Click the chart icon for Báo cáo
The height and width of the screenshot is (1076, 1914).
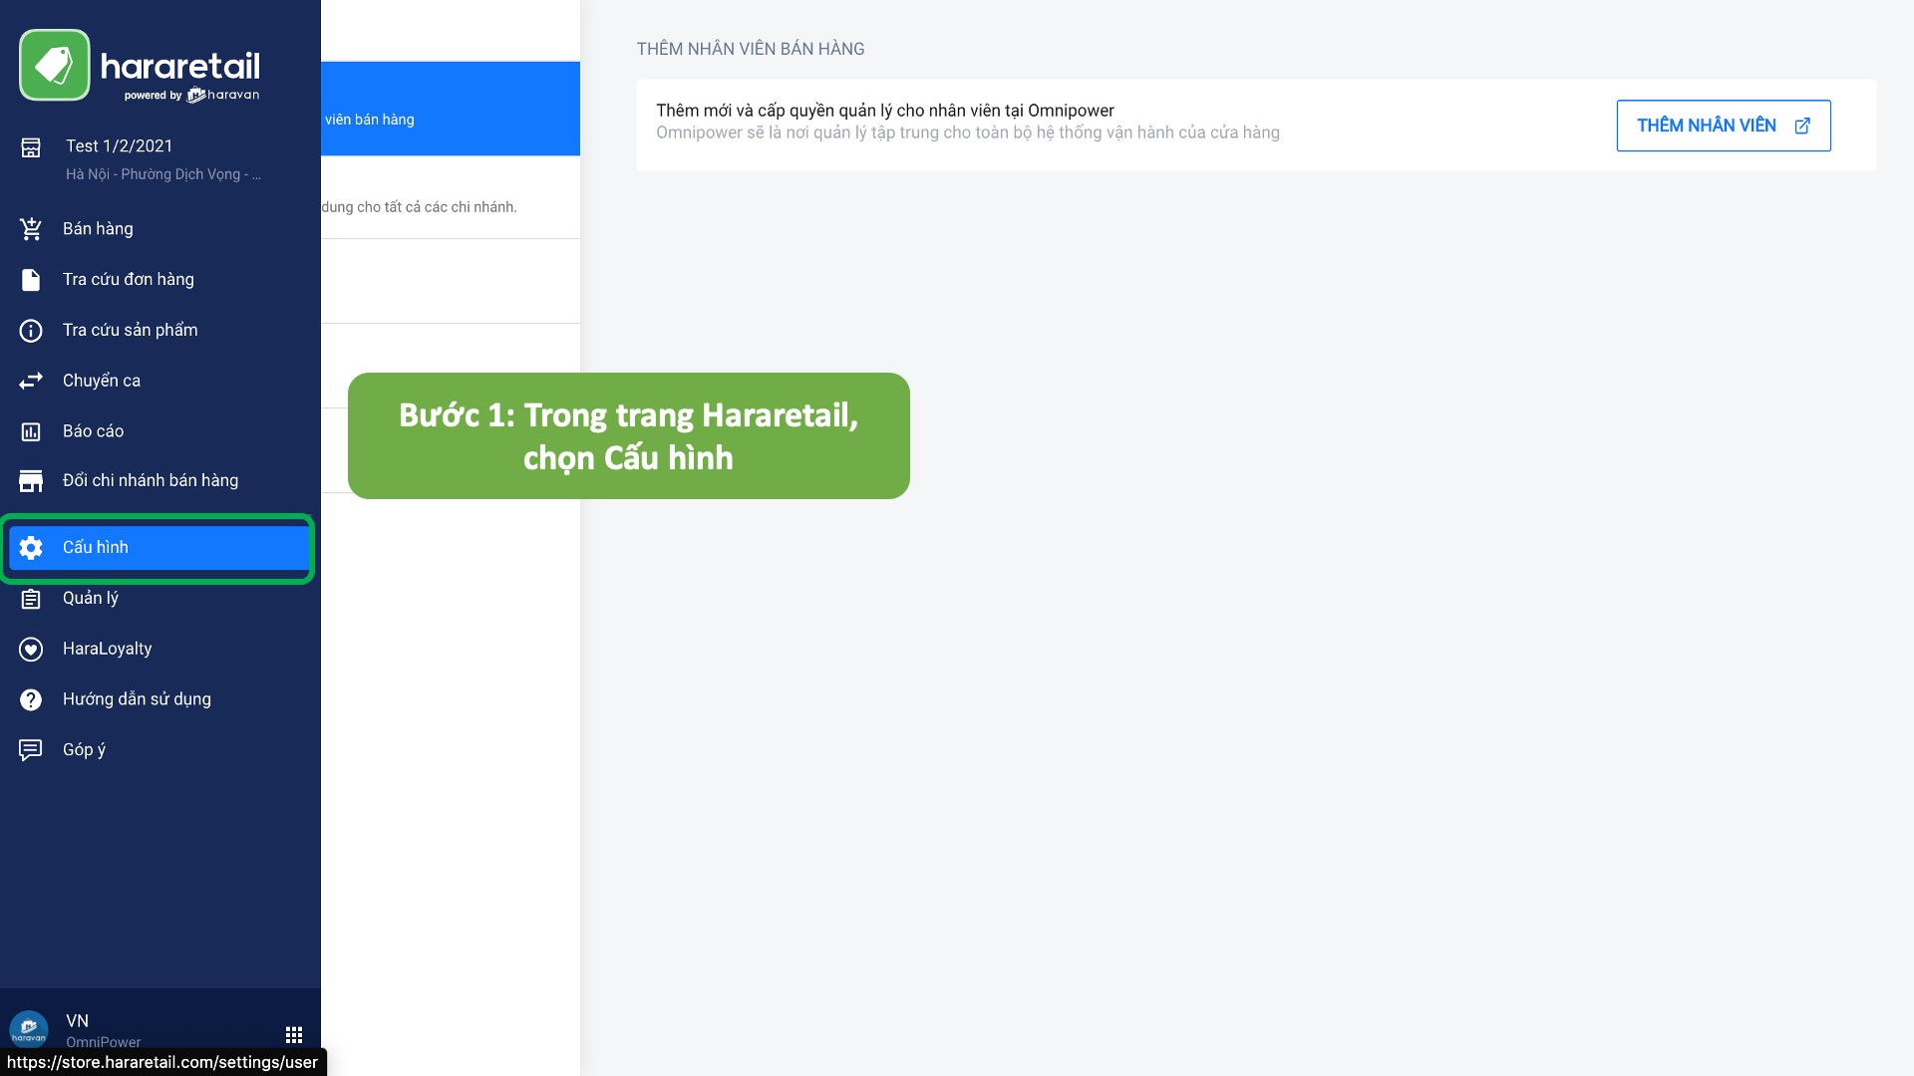31,431
